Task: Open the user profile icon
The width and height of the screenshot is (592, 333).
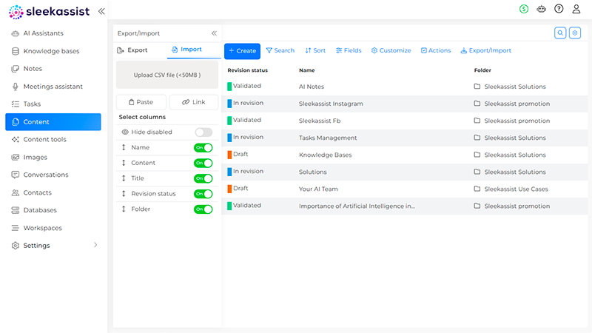Action: (576, 9)
